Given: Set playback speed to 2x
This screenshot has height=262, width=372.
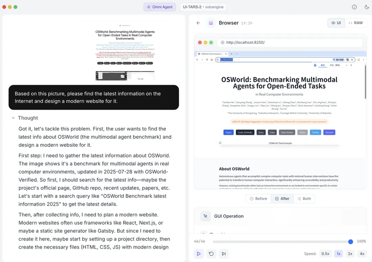Looking at the screenshot, I should tap(350, 254).
